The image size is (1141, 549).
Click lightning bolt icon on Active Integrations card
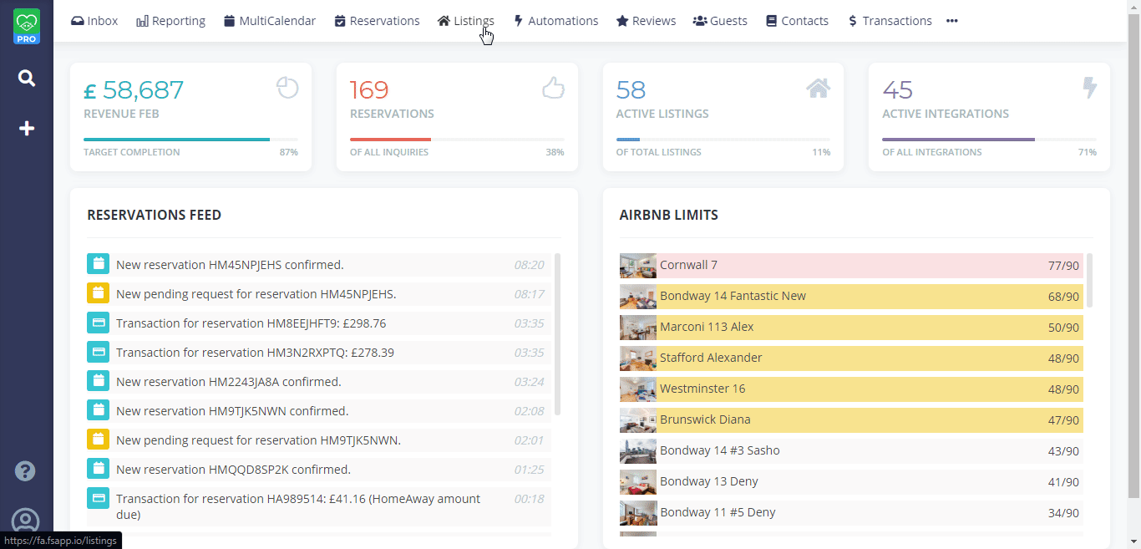click(x=1089, y=88)
